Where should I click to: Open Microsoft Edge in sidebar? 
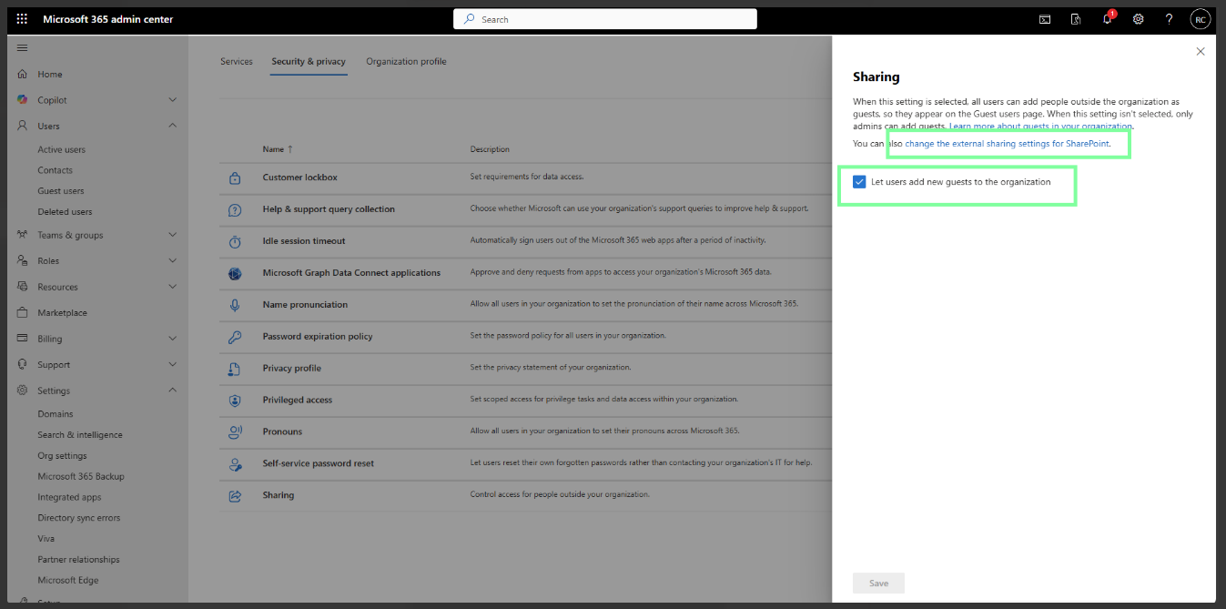(68, 581)
